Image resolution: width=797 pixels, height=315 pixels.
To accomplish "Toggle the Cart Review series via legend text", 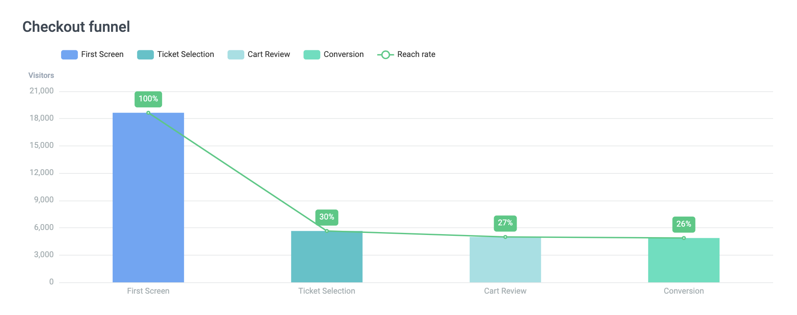I will coord(269,54).
